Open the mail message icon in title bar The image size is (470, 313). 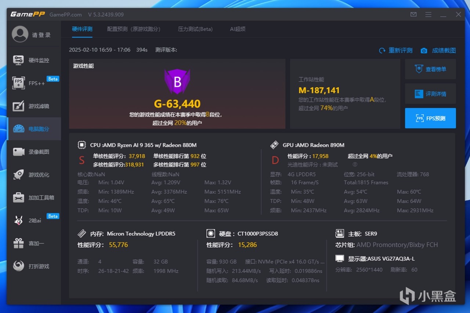coord(413,15)
